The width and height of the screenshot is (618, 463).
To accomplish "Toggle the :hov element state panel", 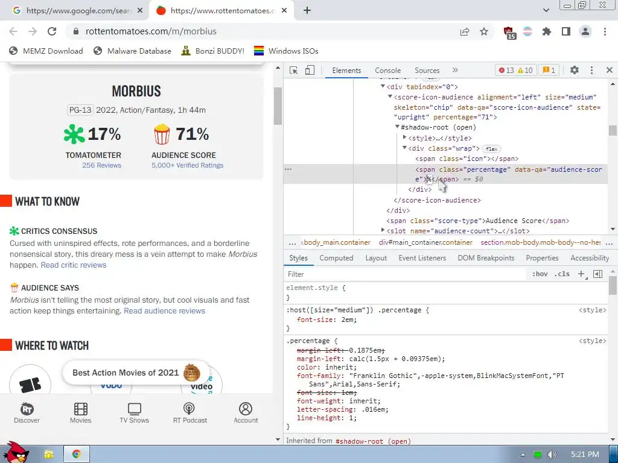I will click(x=540, y=274).
